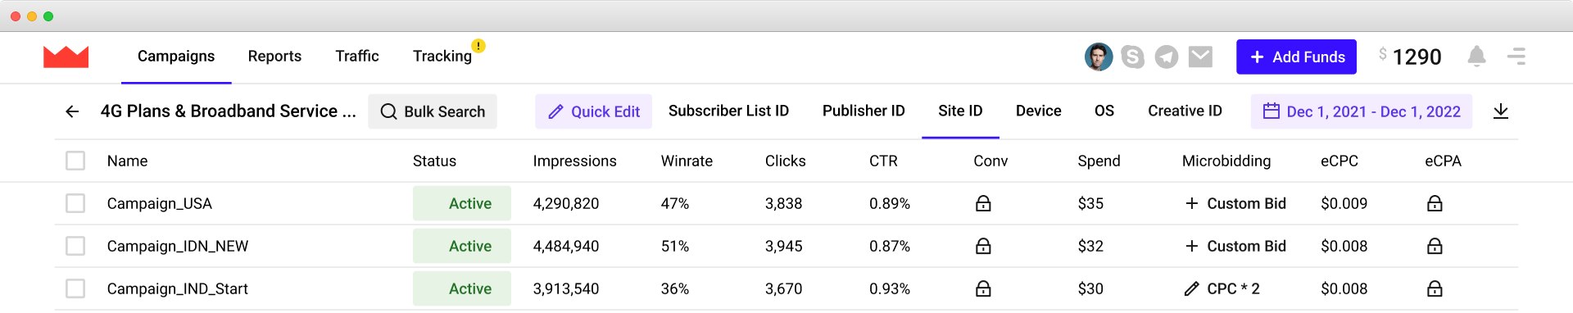Open the user profile avatar menu
Viewport: 1573px width, 313px height.
(x=1099, y=57)
